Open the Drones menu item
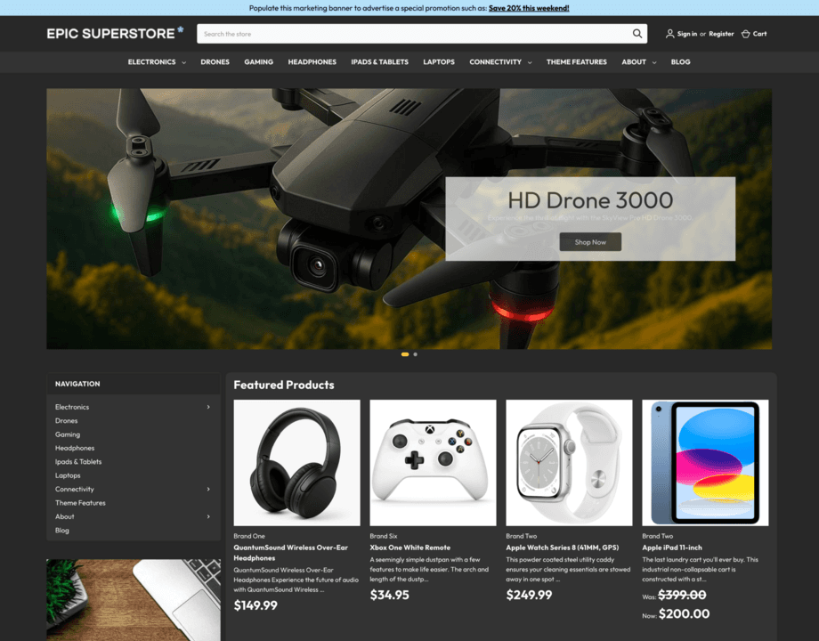The width and height of the screenshot is (819, 641). [215, 62]
